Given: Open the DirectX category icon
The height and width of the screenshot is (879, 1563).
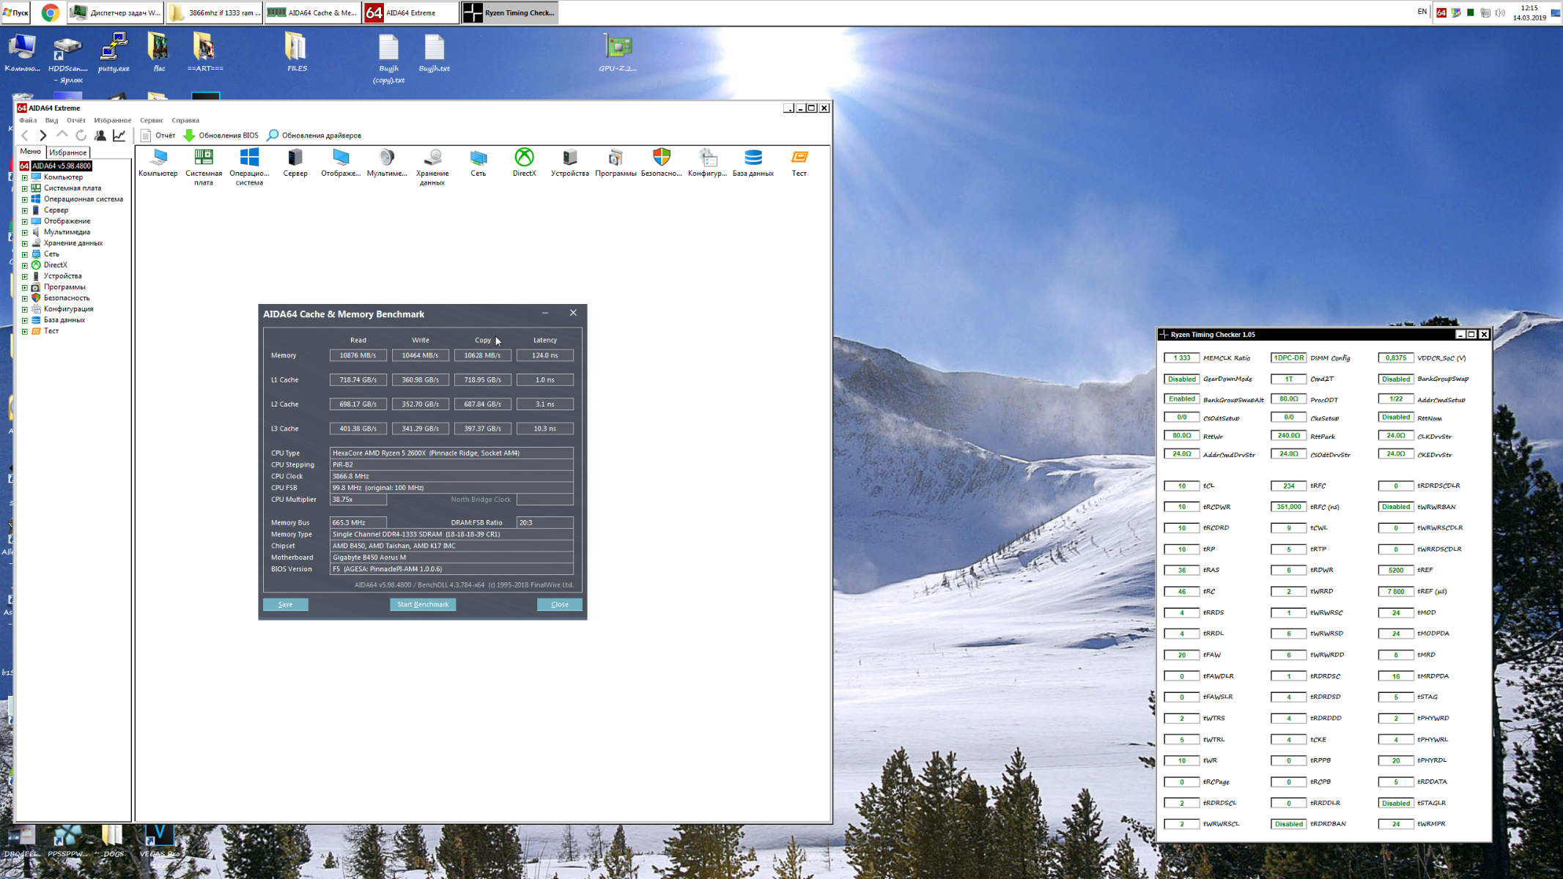Looking at the screenshot, I should [x=524, y=158].
